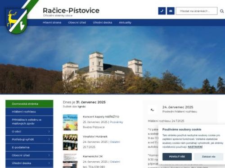Open O obci sidebar item
The height and width of the screenshot is (168, 225).
29,132
